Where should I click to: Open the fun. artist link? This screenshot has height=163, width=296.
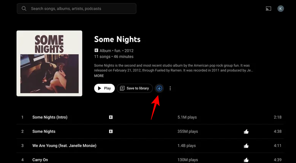(117, 51)
